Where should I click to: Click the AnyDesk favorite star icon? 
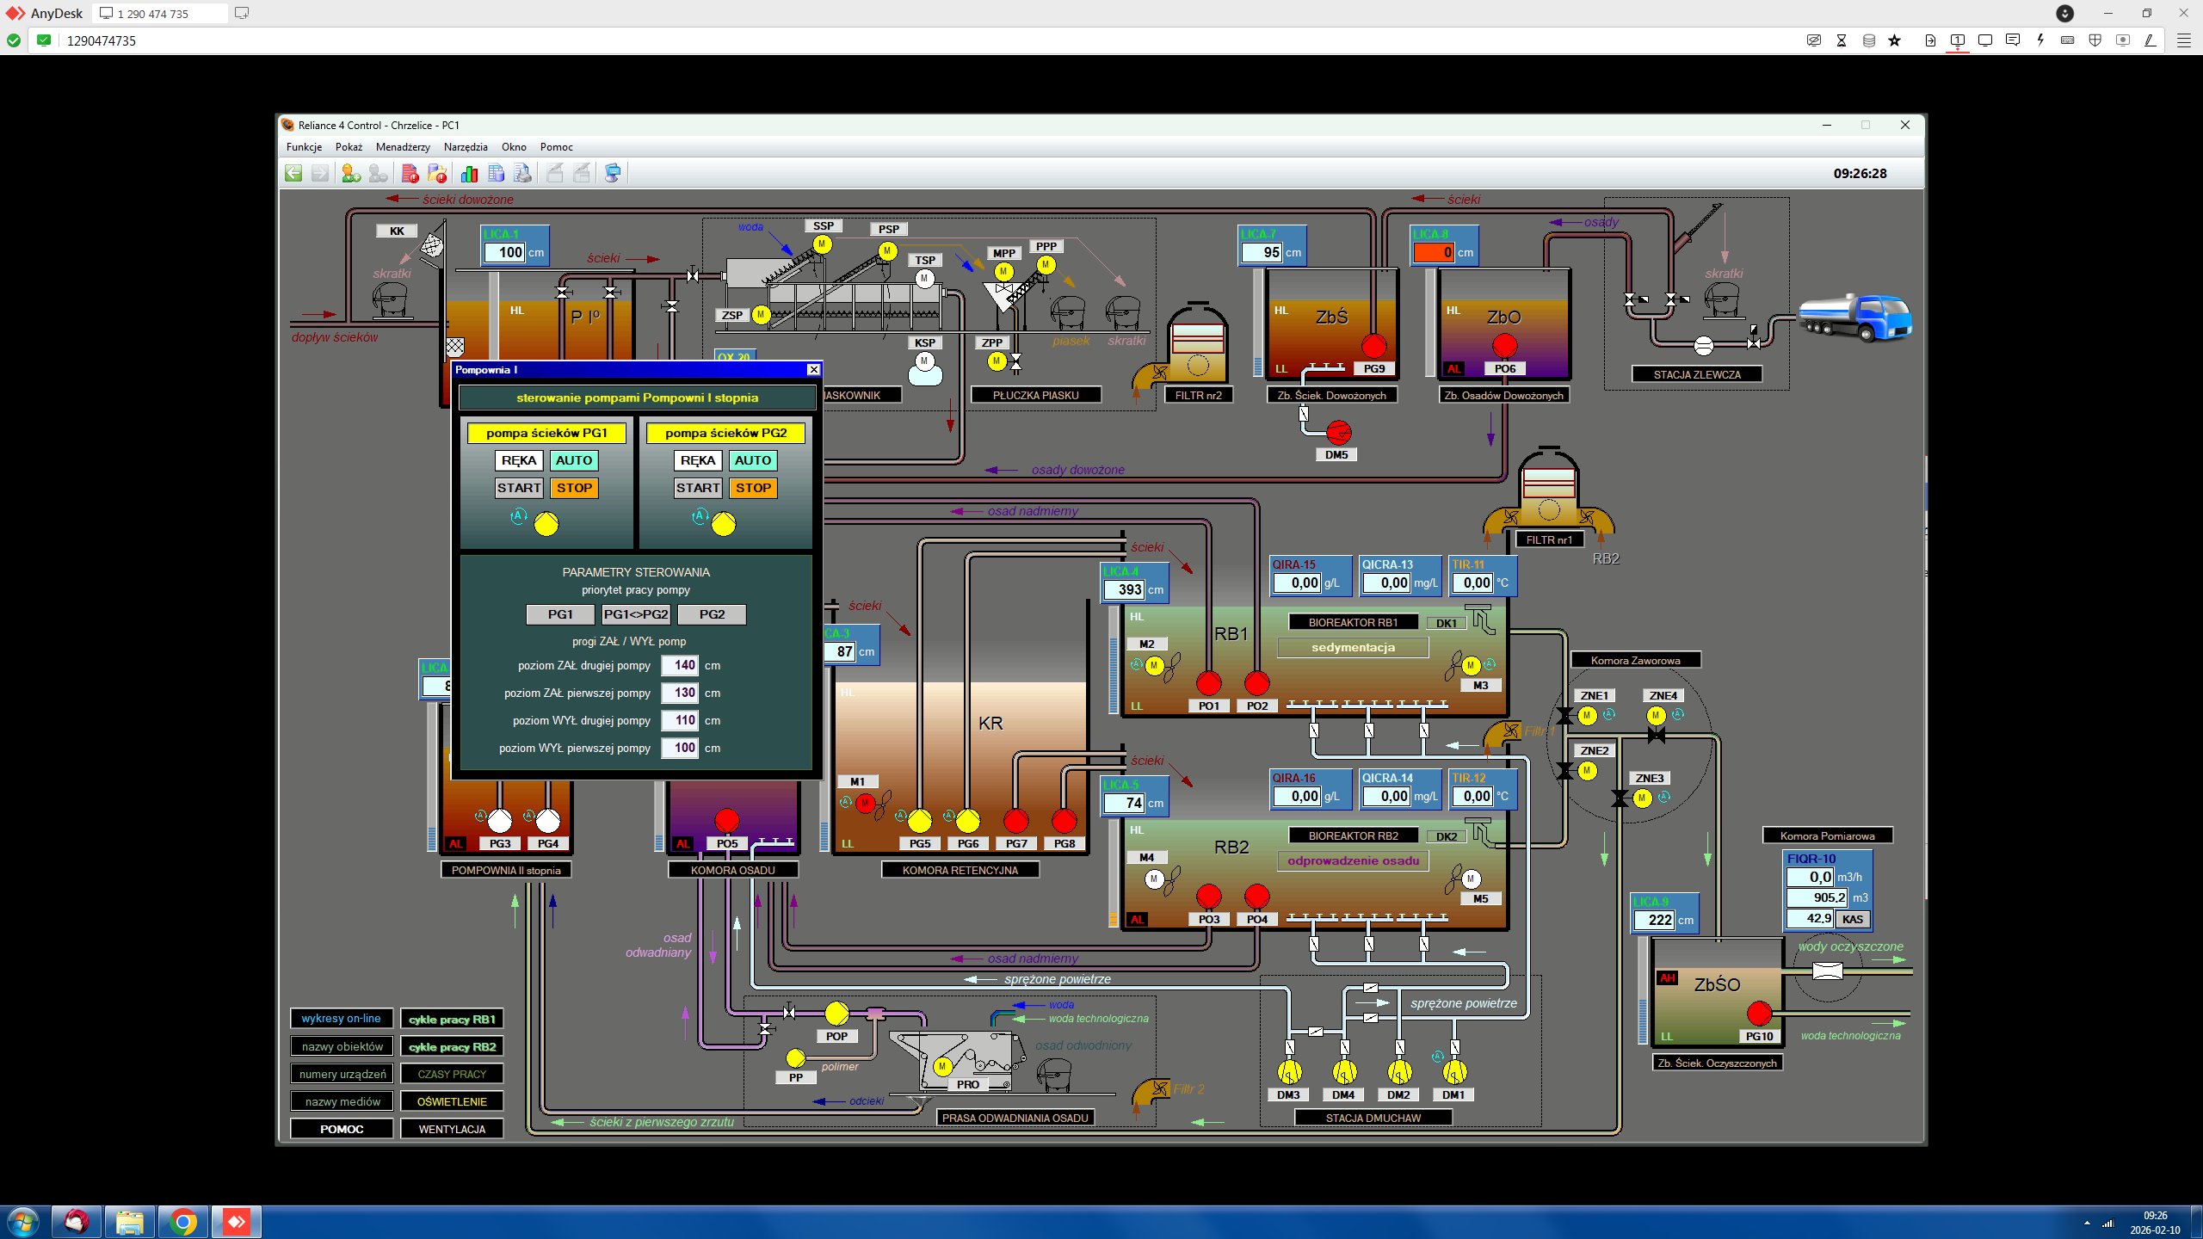[x=1894, y=40]
